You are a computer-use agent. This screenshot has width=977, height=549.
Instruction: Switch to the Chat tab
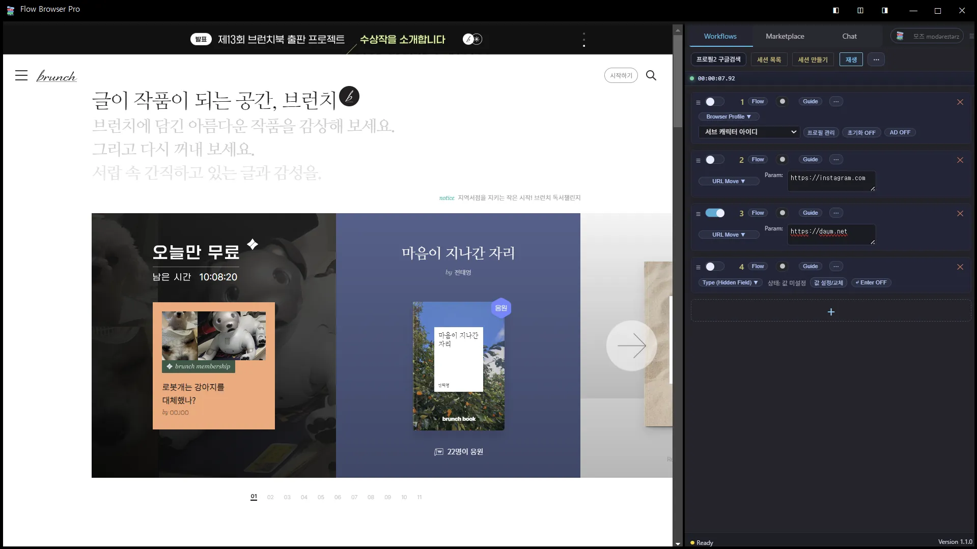(850, 36)
